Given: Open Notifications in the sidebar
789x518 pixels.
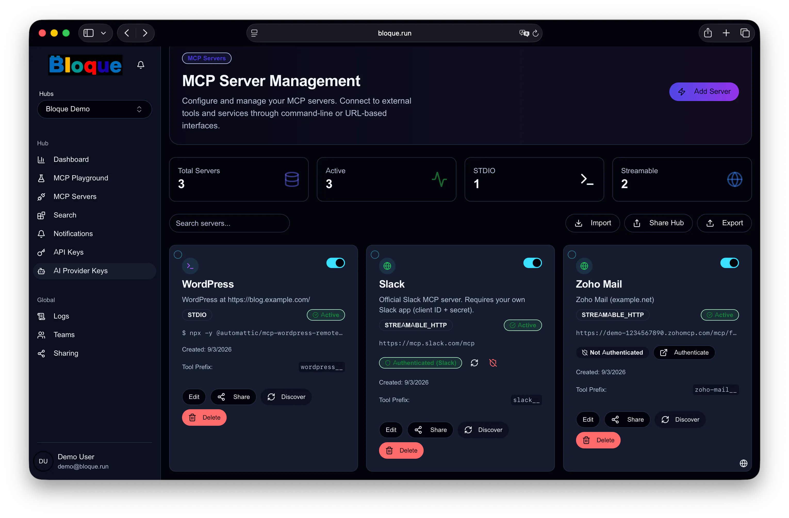Looking at the screenshot, I should 94,234.
